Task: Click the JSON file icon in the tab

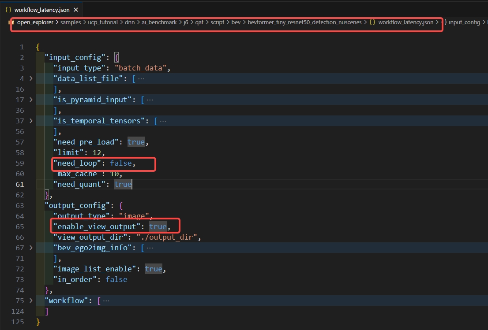Action: [x=8, y=9]
